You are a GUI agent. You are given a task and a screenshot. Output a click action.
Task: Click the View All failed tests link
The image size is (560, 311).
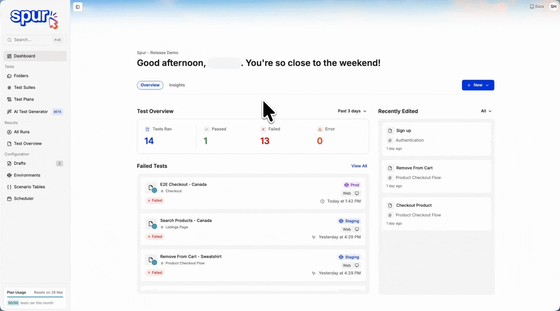[359, 166]
